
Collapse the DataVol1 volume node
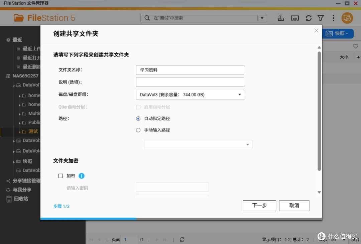tap(14, 85)
